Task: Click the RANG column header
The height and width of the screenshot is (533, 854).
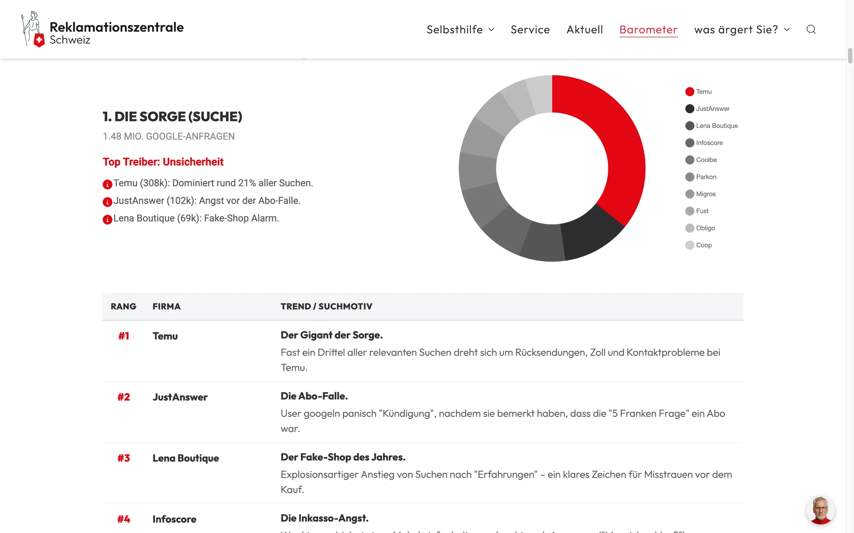Action: pos(123,306)
